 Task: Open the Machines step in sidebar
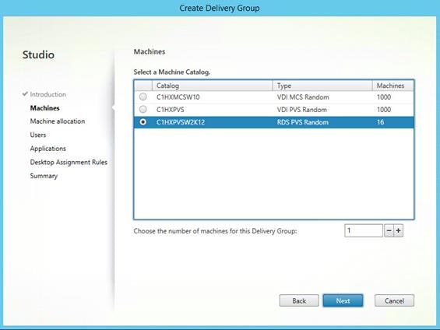pos(45,108)
